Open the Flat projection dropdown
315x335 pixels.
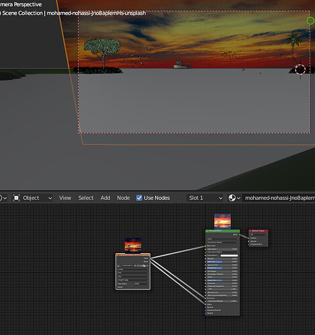tap(133, 273)
